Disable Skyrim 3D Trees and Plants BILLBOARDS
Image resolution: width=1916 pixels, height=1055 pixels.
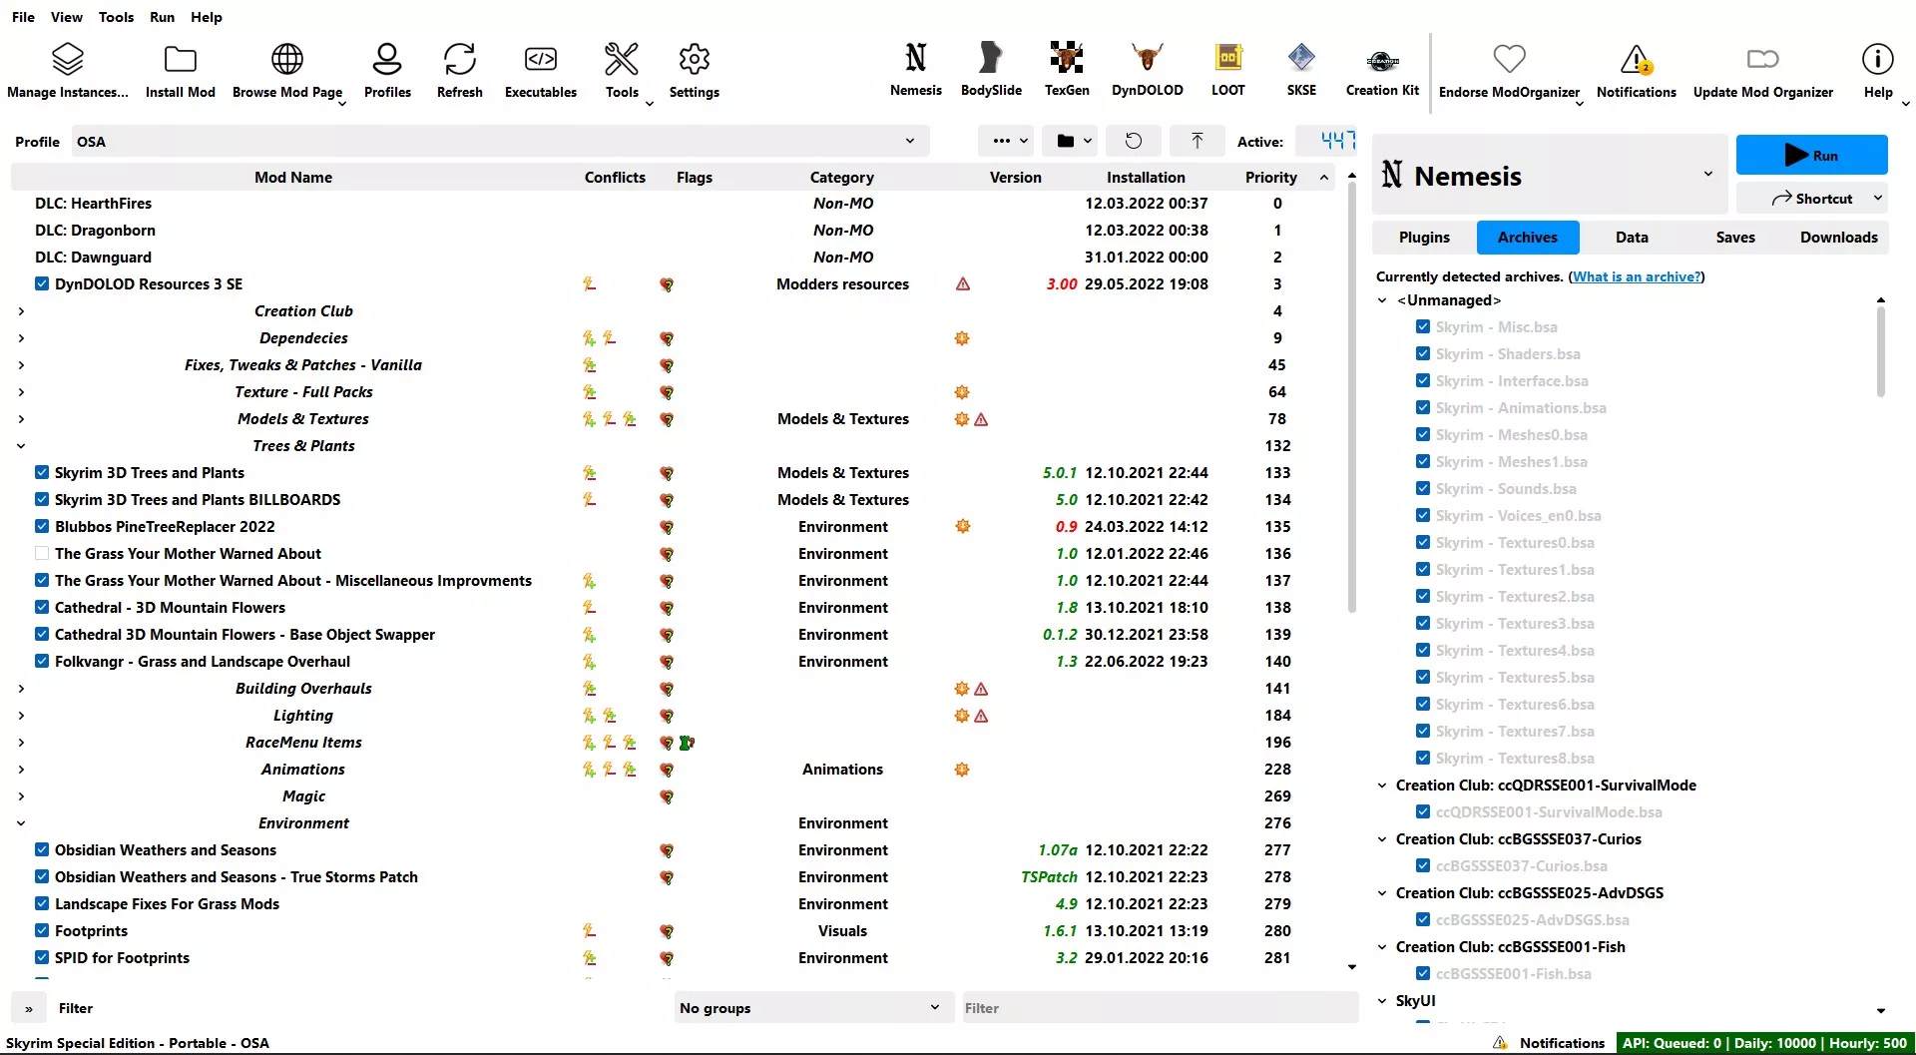tap(42, 499)
